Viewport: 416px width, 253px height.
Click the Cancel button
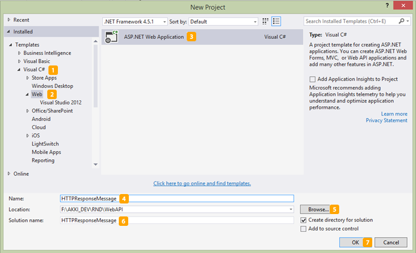tap(391, 242)
